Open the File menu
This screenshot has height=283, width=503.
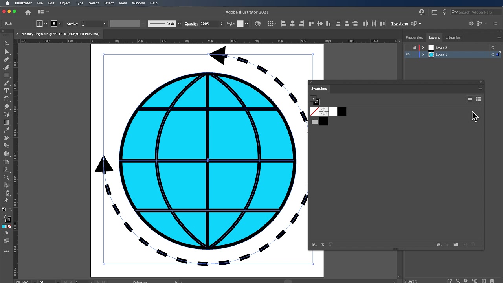click(40, 3)
